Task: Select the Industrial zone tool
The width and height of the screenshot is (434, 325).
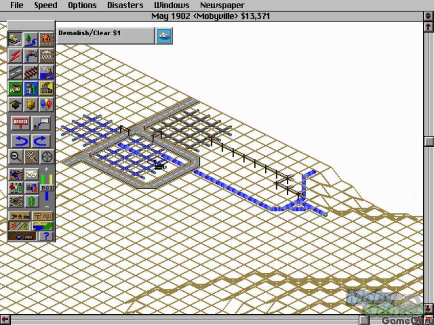Action: pos(47,88)
